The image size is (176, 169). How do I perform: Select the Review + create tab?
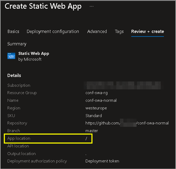(x=148, y=31)
